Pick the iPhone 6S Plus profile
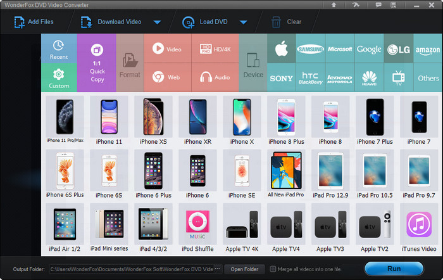This screenshot has width=443, height=280. (x=65, y=174)
